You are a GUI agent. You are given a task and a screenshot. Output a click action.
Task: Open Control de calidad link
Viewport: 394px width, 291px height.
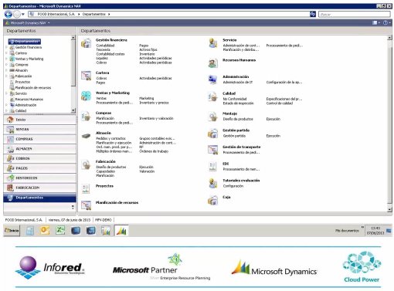click(x=280, y=103)
